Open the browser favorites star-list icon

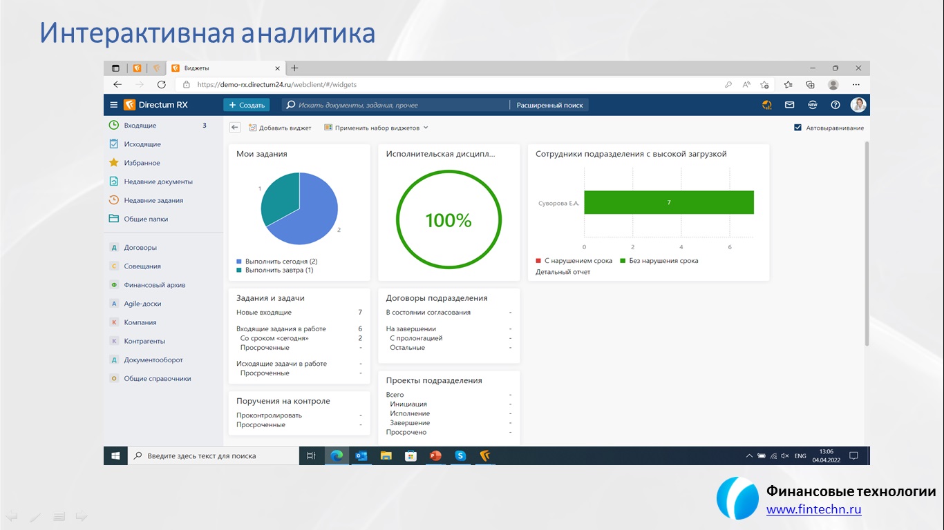pyautogui.click(x=788, y=84)
